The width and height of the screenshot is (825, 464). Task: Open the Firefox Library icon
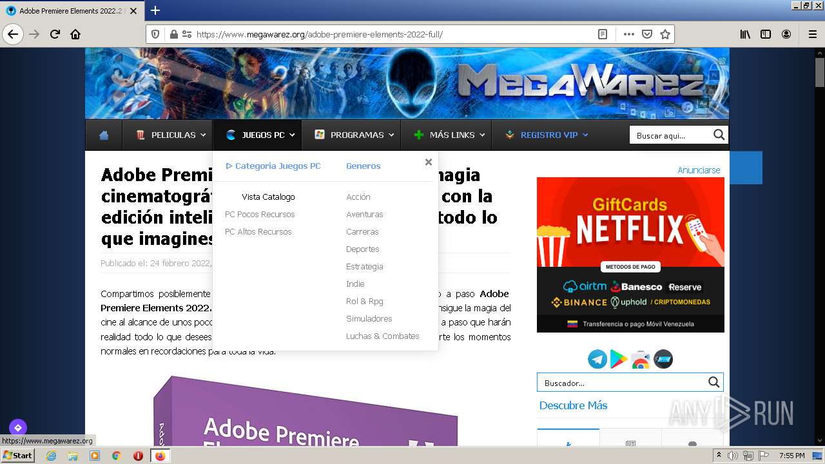[x=745, y=34]
